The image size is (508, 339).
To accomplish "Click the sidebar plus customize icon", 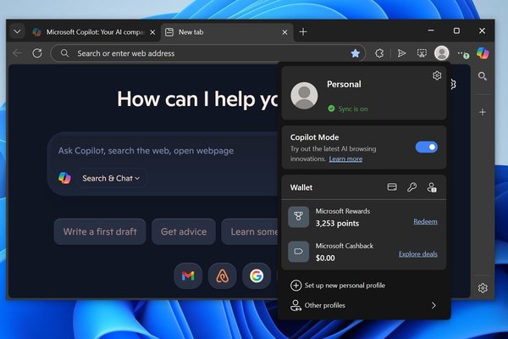I will pyautogui.click(x=483, y=112).
